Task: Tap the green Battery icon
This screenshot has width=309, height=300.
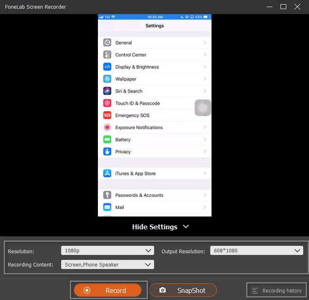Action: pos(107,140)
